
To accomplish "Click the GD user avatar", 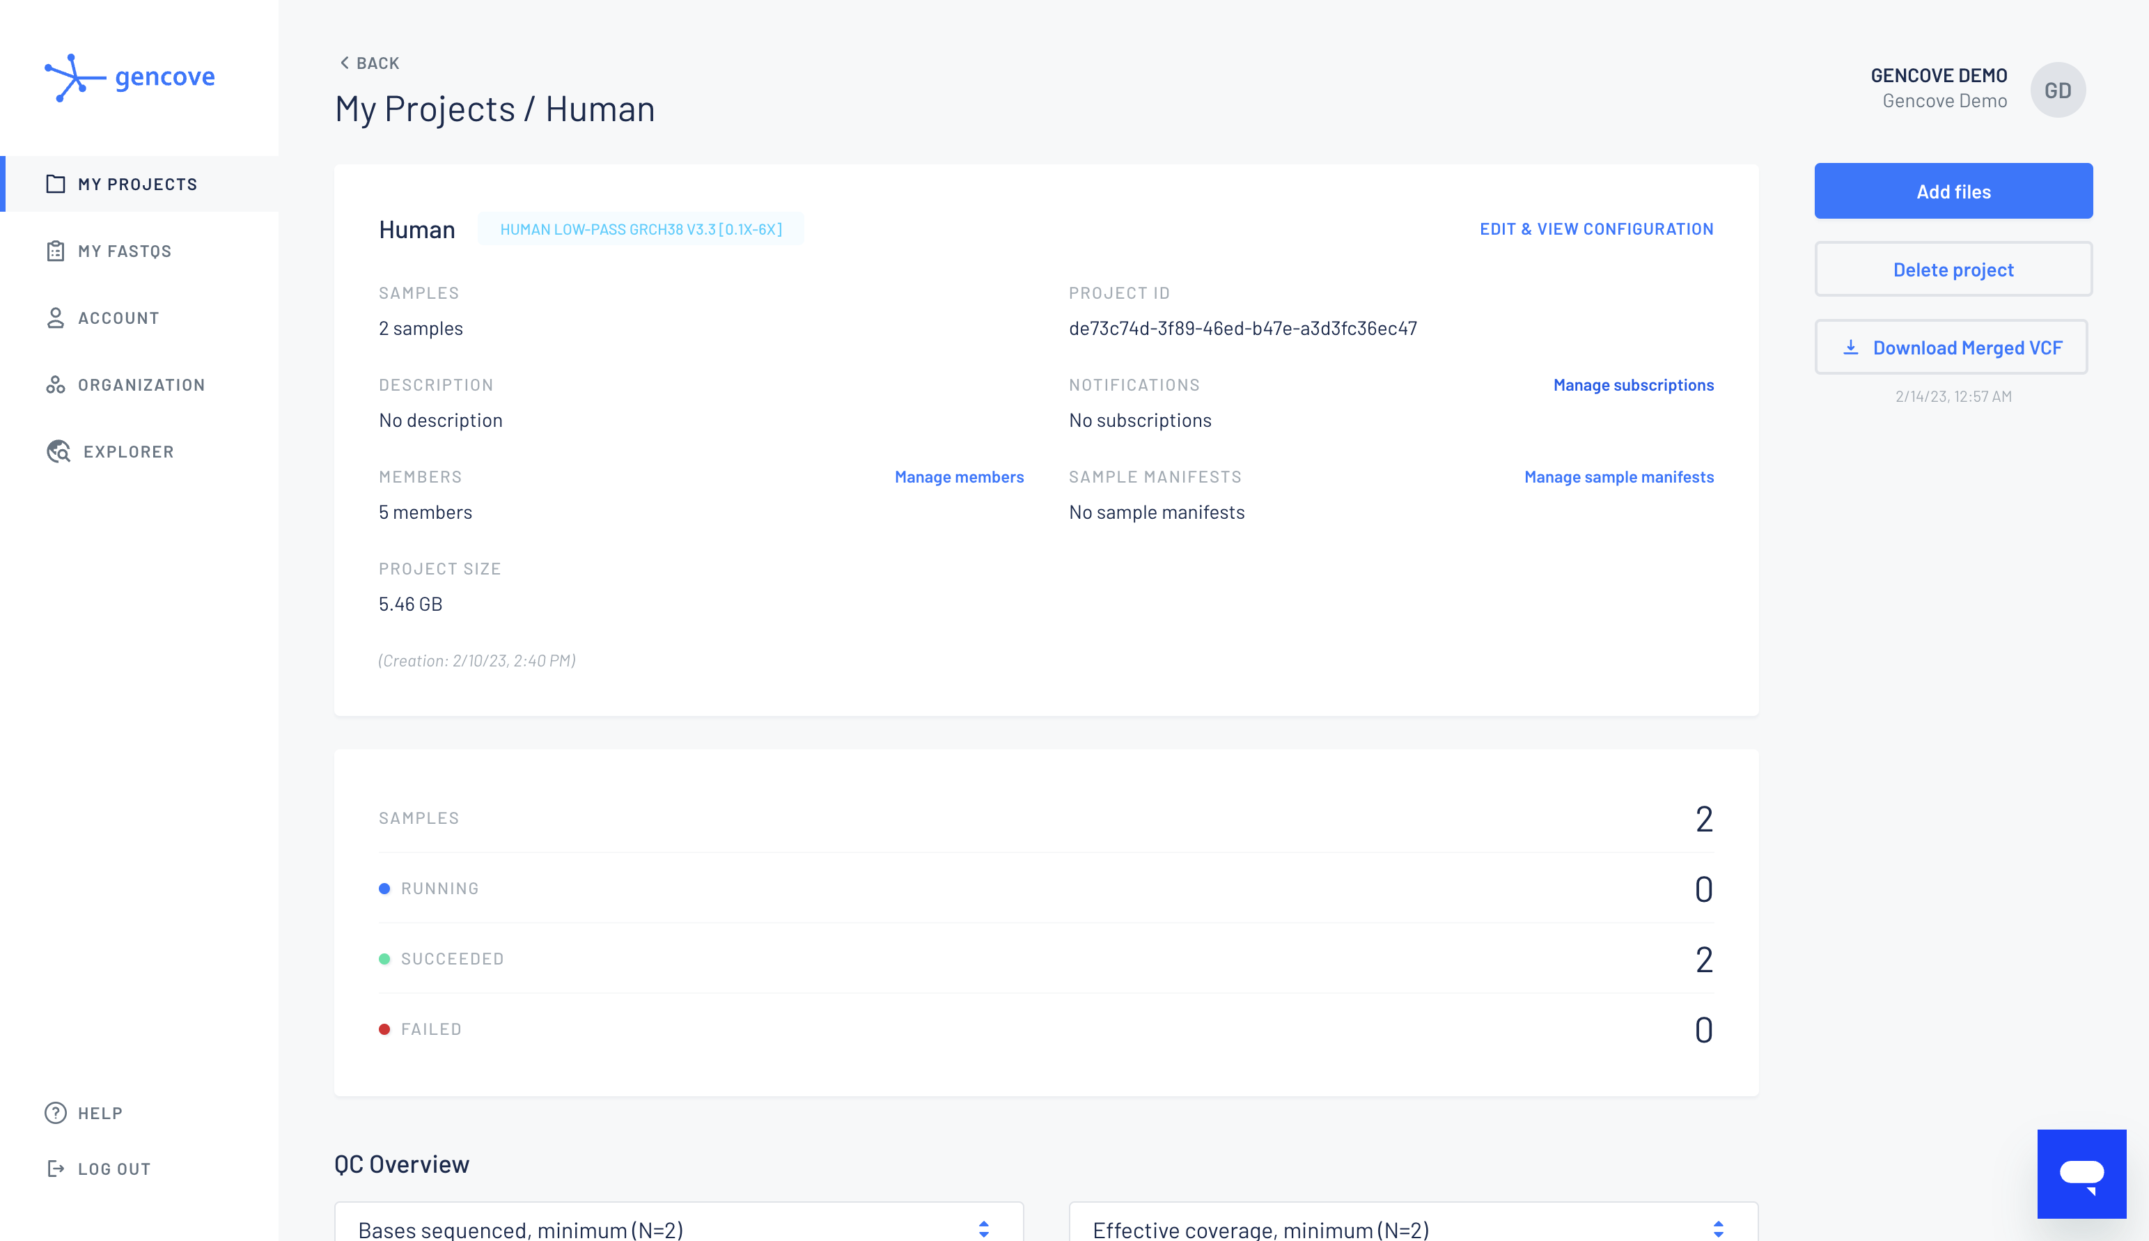I will click(x=2058, y=90).
